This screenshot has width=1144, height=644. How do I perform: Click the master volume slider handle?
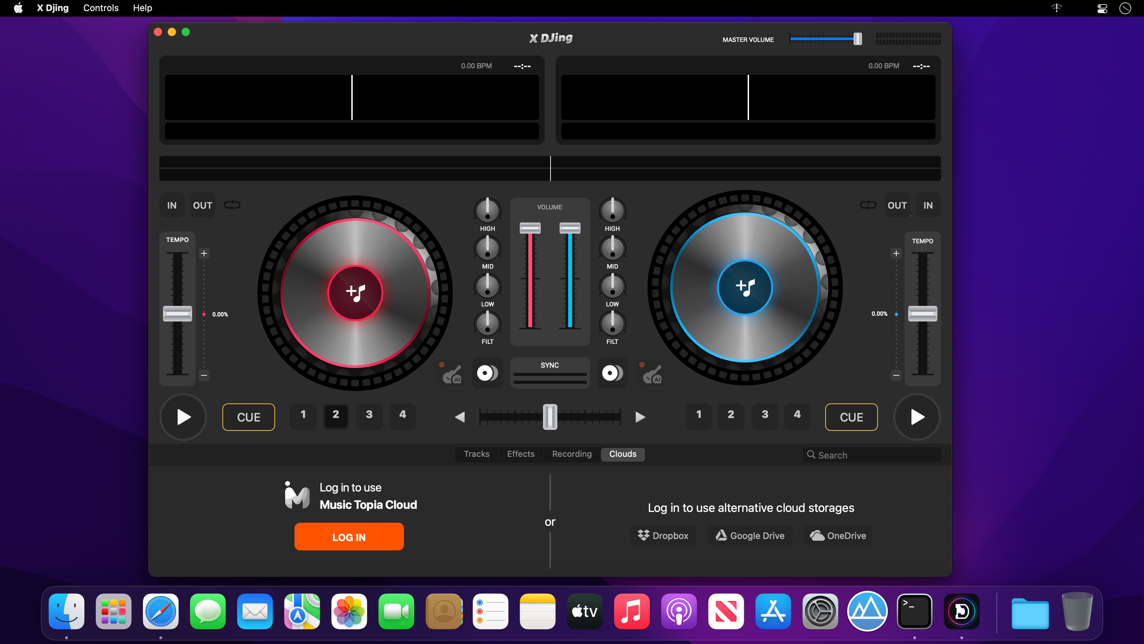[857, 39]
